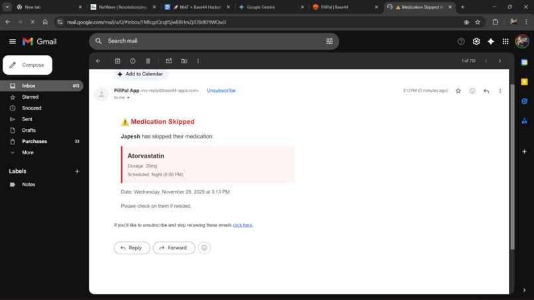Archive this email

point(117,61)
